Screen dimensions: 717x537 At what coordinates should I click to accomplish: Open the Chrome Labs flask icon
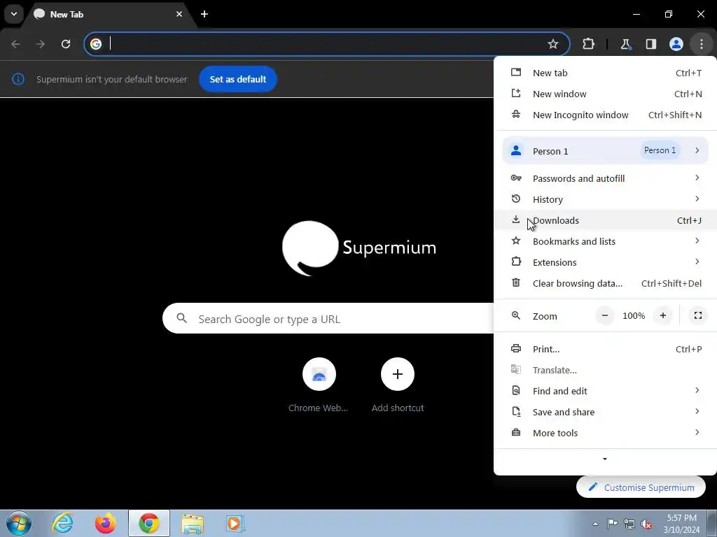(x=625, y=44)
